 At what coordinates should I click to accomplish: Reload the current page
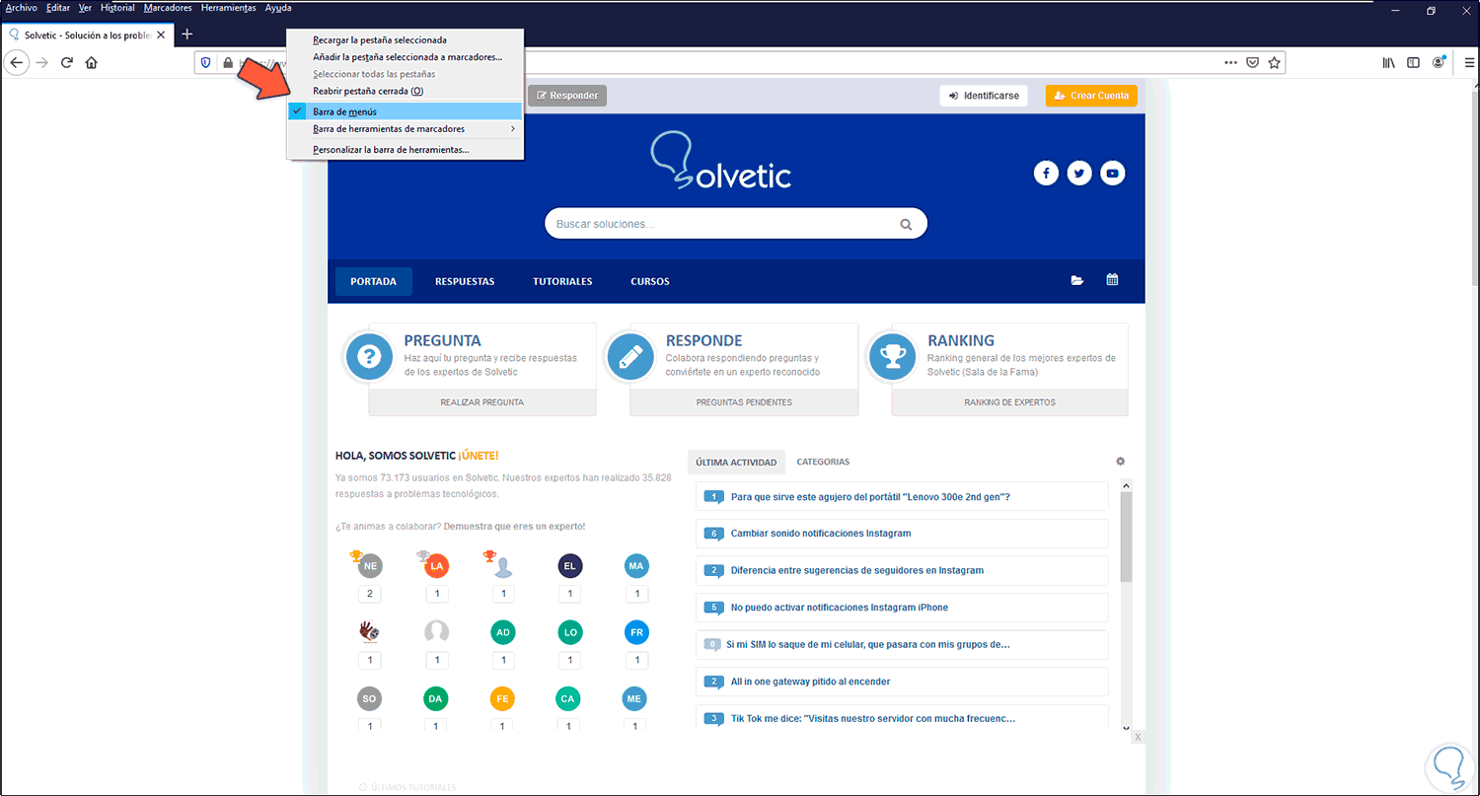pyautogui.click(x=67, y=62)
